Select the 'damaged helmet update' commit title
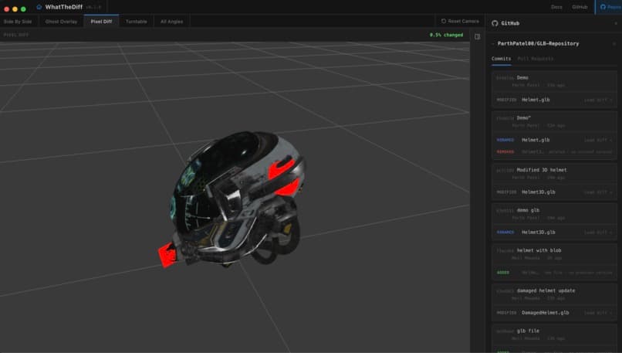This screenshot has height=353, width=622. [546, 290]
